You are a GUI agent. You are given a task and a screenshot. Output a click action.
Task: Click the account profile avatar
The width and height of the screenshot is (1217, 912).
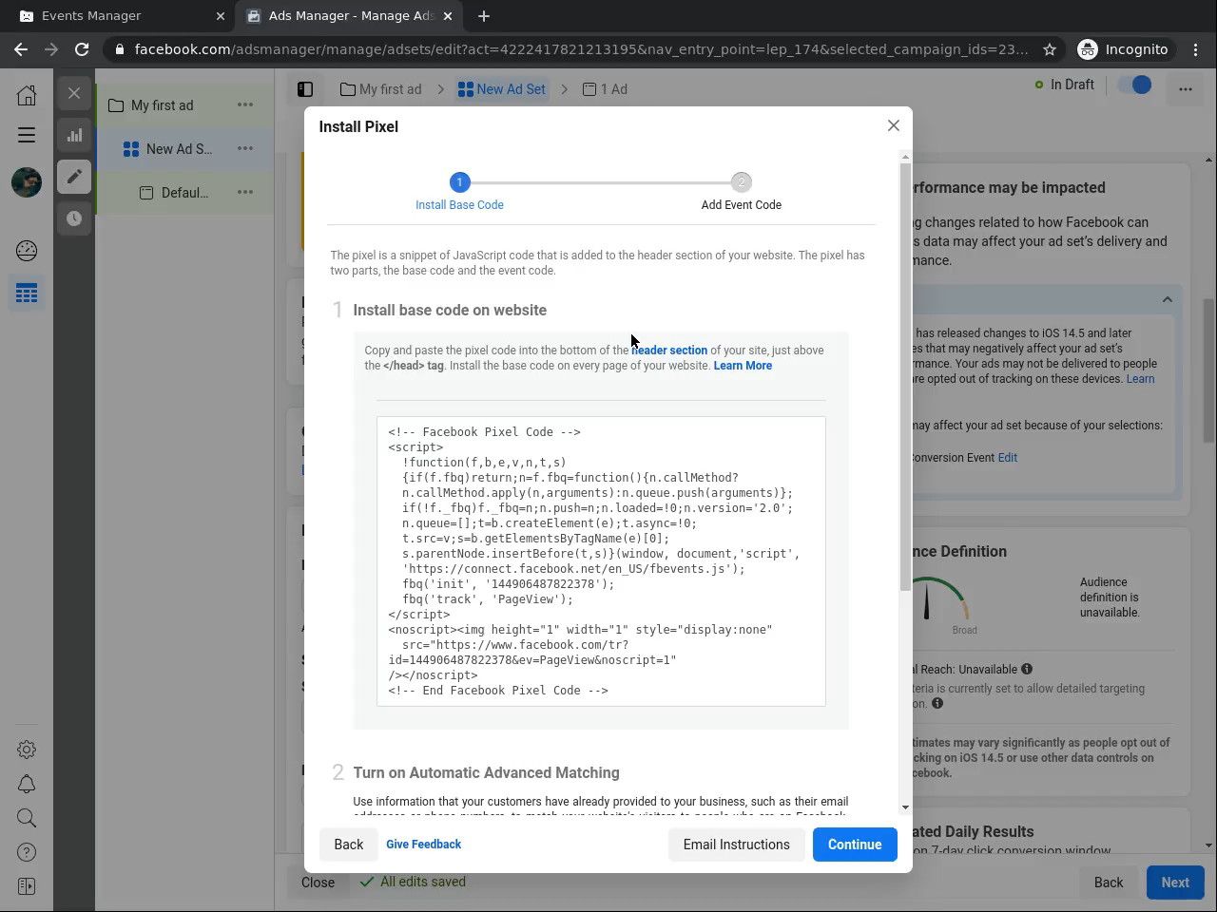(x=27, y=181)
